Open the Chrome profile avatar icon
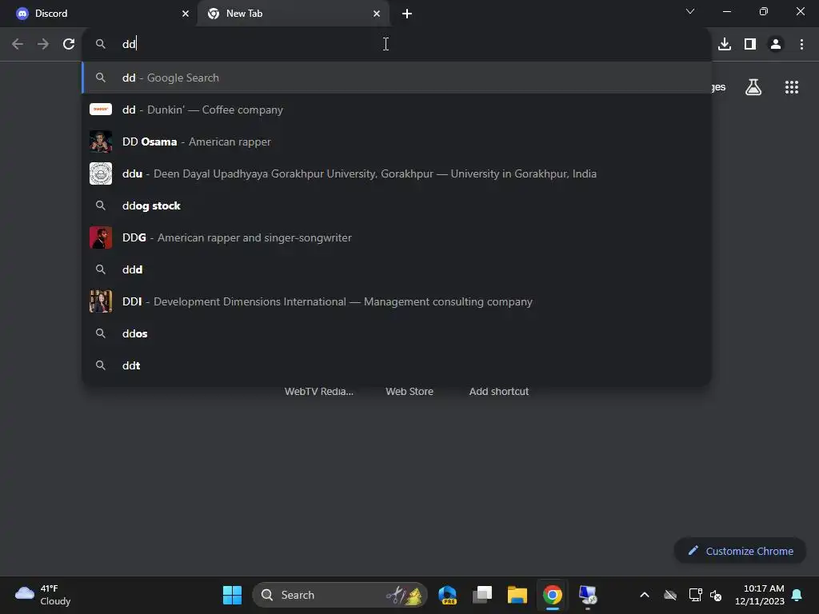Viewport: 819px width, 614px height. pos(776,44)
